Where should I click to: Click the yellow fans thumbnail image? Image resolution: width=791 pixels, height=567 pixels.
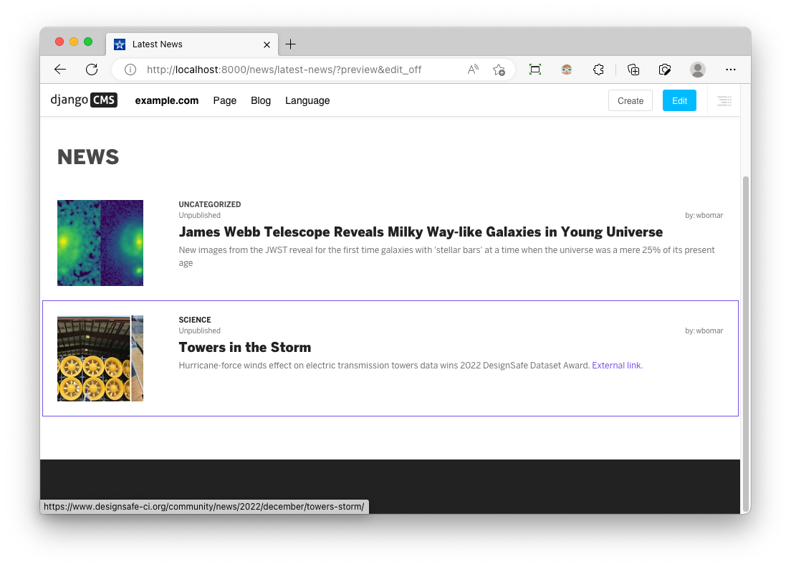(100, 358)
